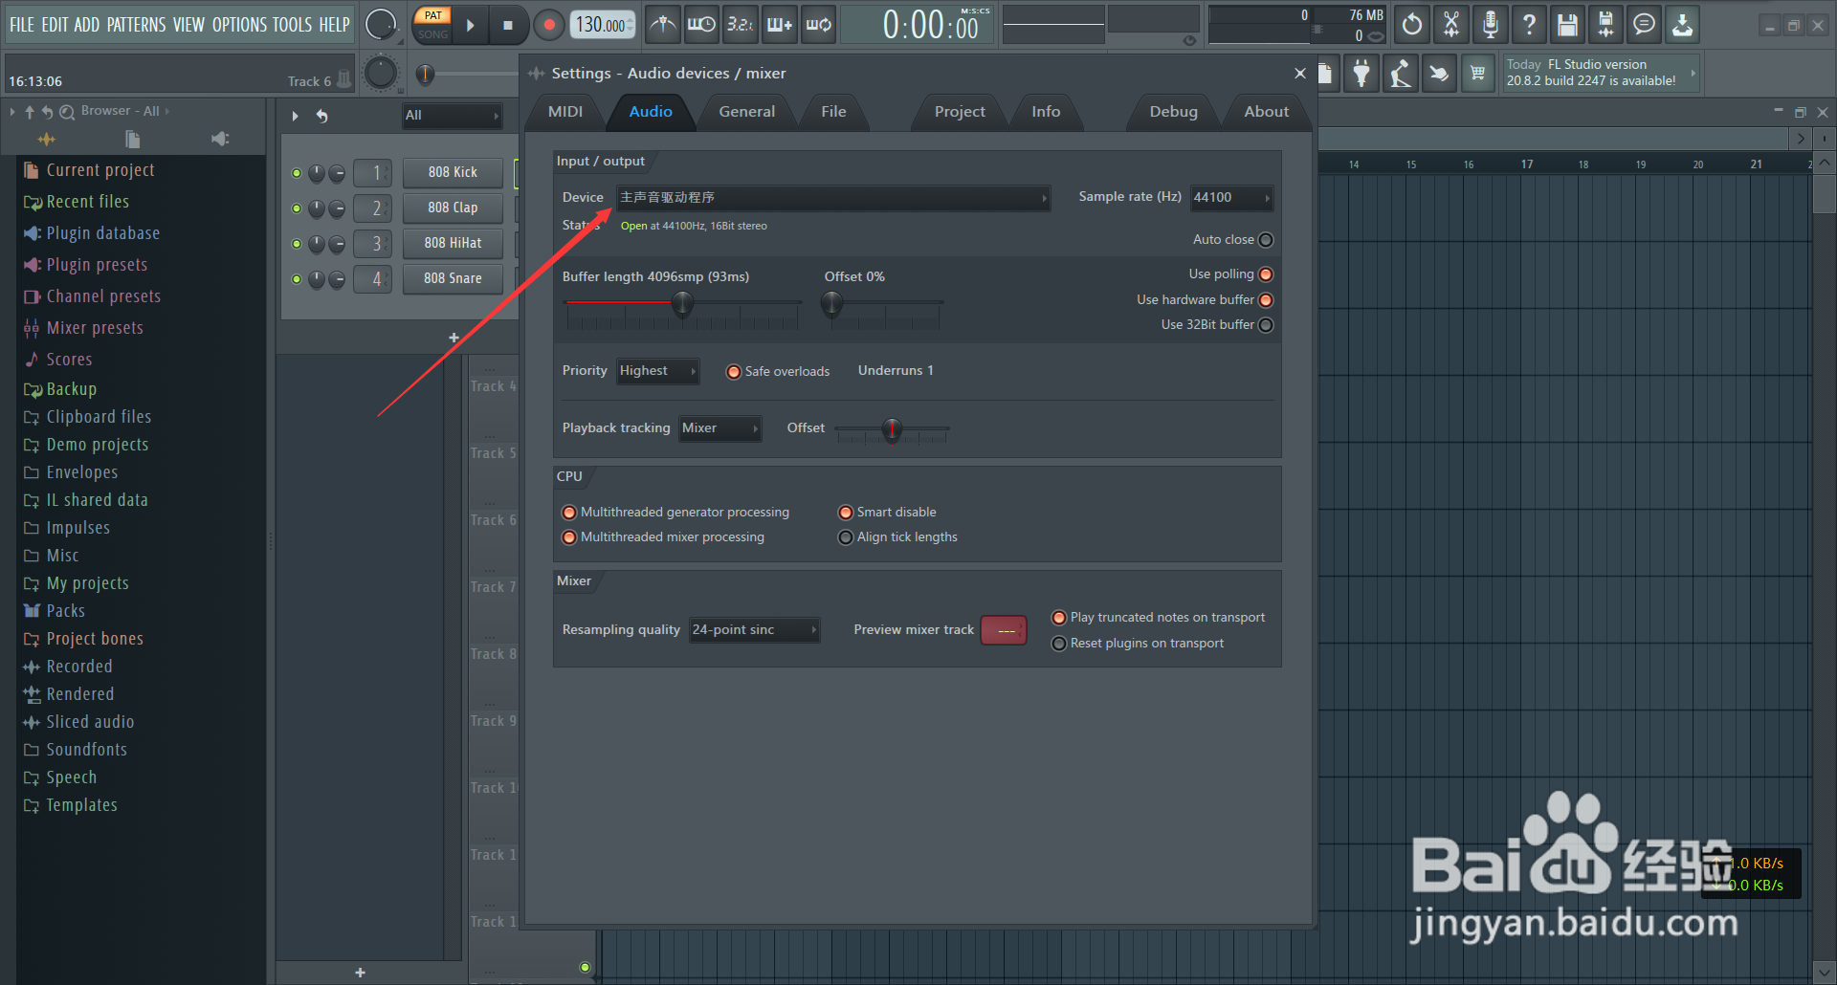The height and width of the screenshot is (985, 1837).
Task: Open channel rack All filter dropdown
Action: [453, 116]
